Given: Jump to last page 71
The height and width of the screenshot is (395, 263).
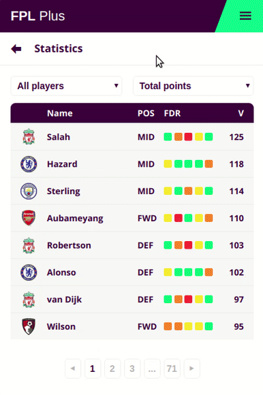Looking at the screenshot, I should (172, 368).
